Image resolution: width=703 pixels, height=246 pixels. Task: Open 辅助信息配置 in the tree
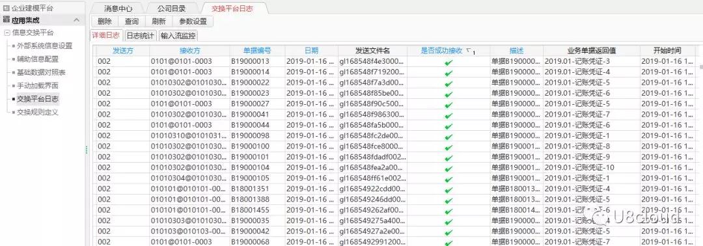pyautogui.click(x=37, y=59)
